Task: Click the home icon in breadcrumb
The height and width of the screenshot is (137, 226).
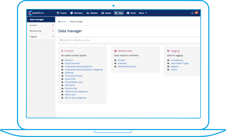Action: (59, 22)
